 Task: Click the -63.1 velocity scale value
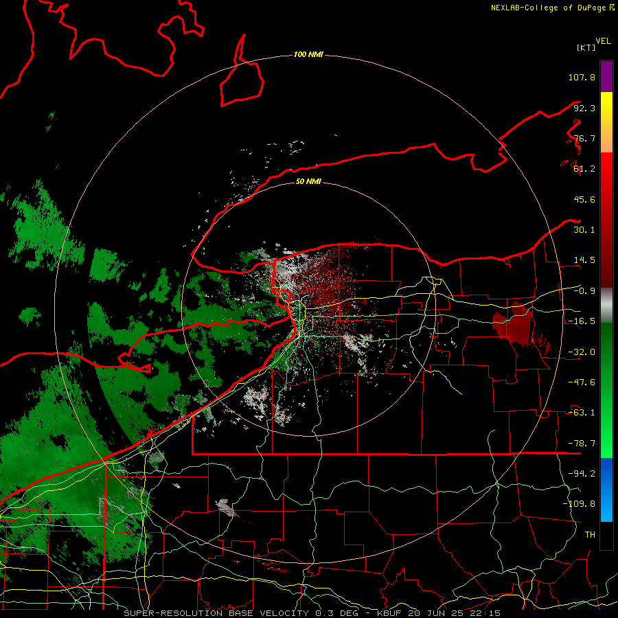pos(582,413)
